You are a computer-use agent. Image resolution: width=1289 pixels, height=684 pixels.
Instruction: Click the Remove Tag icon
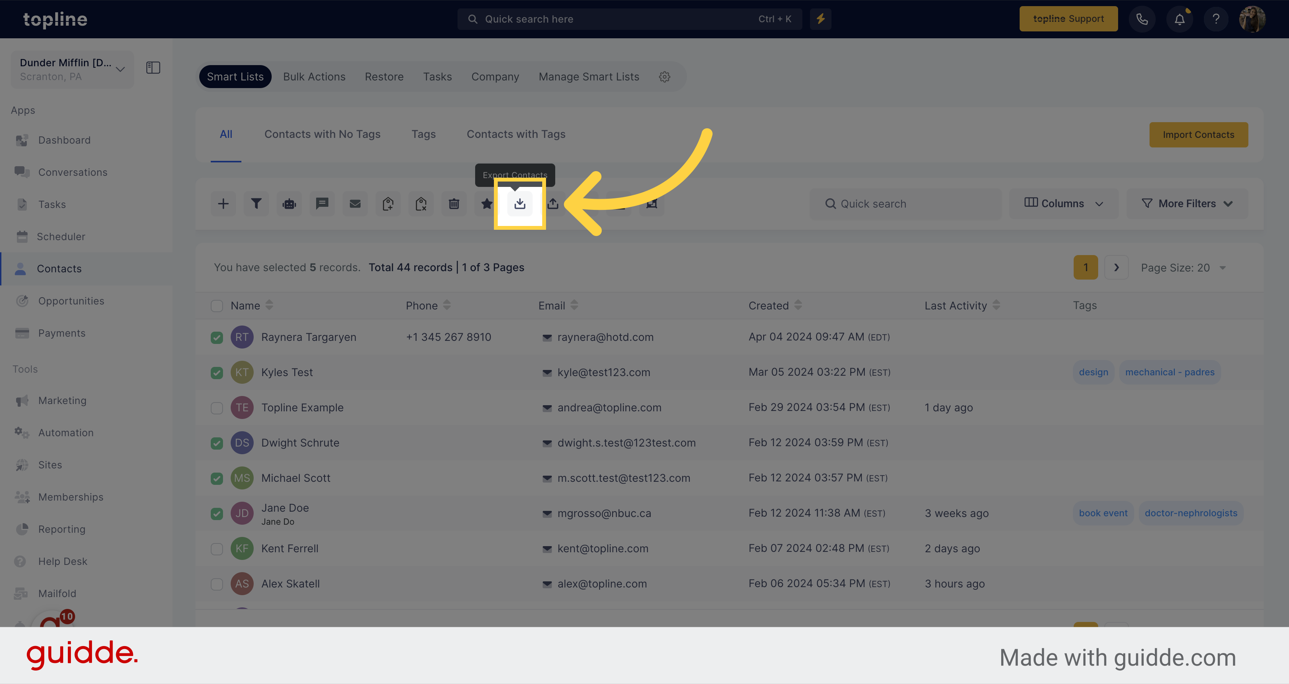(421, 203)
